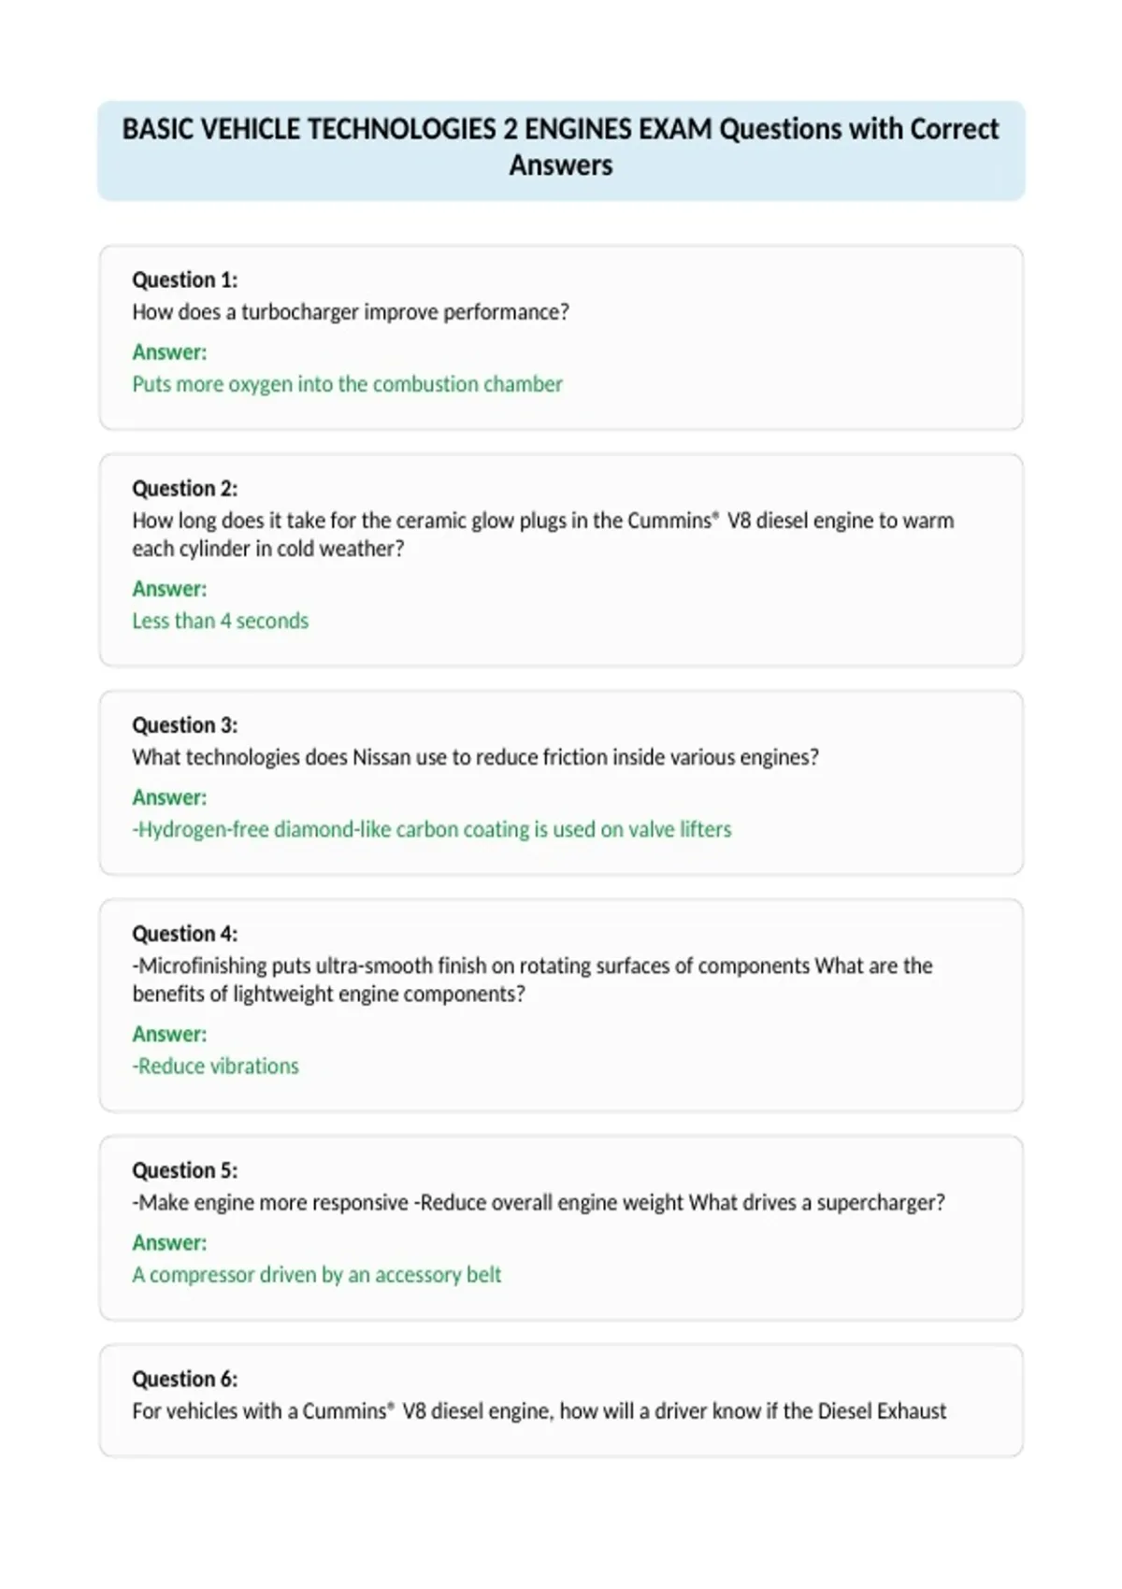Click the Microfinishing question text

click(533, 980)
